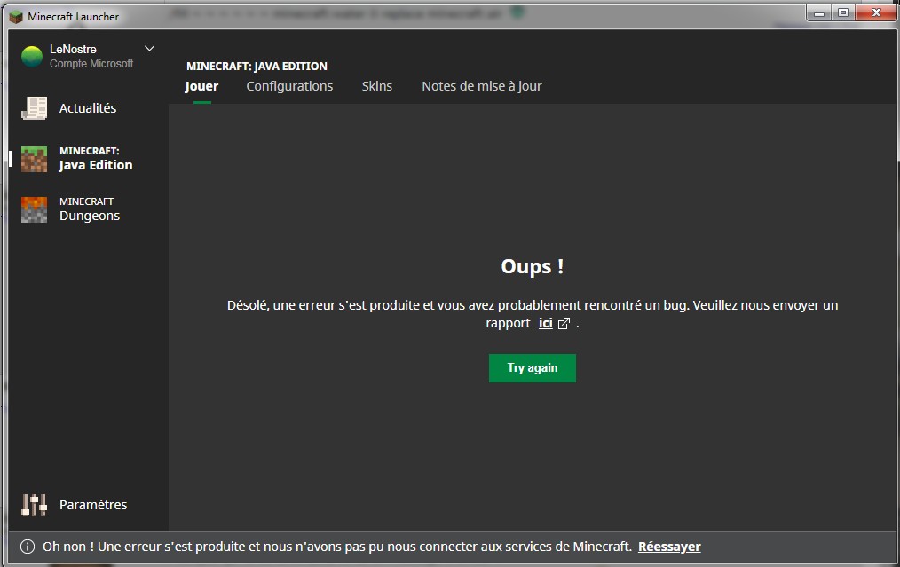Follow the ici bug report link
Viewport: 900px width, 567px height.
tap(545, 323)
